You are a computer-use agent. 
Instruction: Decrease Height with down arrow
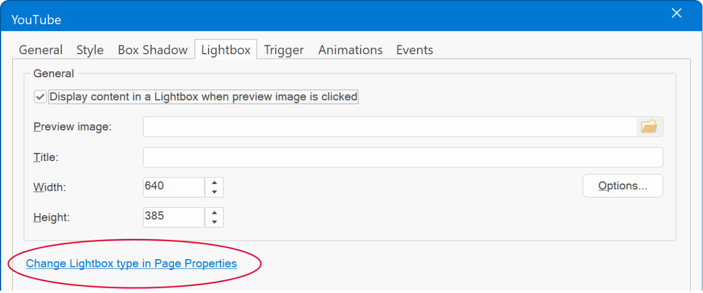pyautogui.click(x=214, y=222)
